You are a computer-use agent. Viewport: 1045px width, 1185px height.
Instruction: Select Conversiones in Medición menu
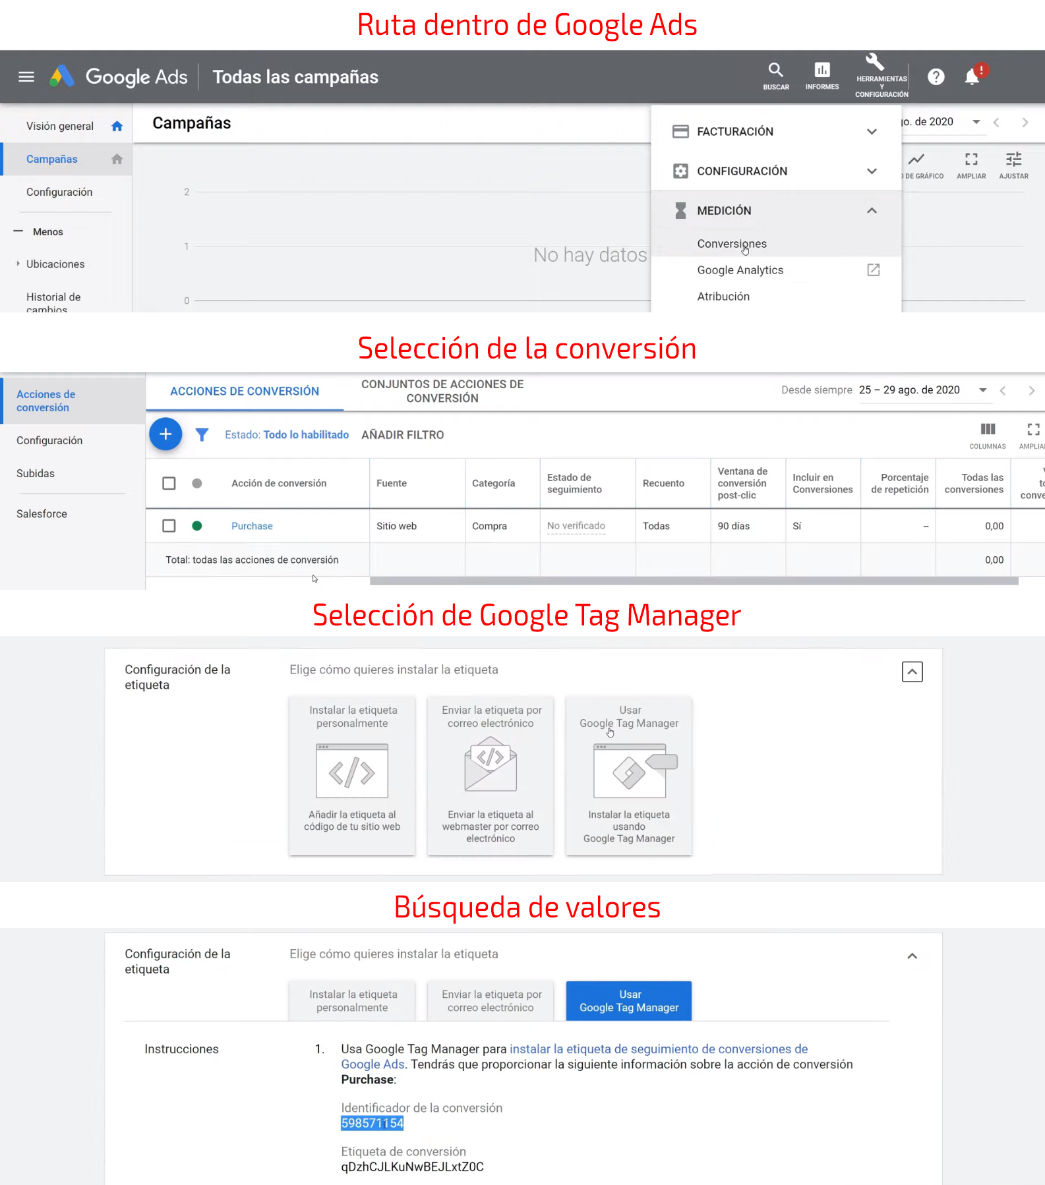(732, 243)
